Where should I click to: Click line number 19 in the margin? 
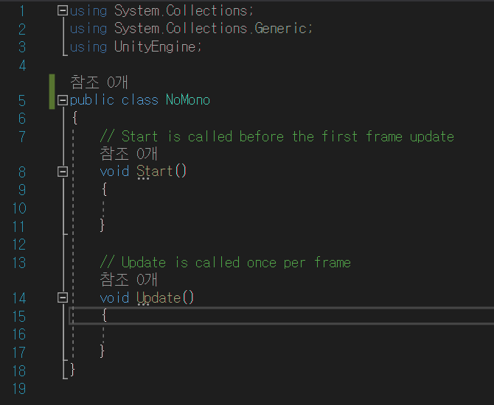click(x=19, y=389)
